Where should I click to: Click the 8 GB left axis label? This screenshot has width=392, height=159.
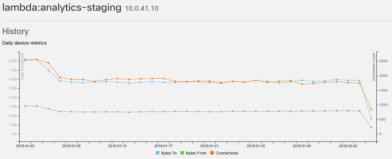click(x=12, y=61)
